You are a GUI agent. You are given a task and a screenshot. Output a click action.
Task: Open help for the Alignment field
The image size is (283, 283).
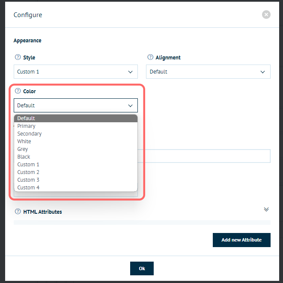[x=150, y=57]
